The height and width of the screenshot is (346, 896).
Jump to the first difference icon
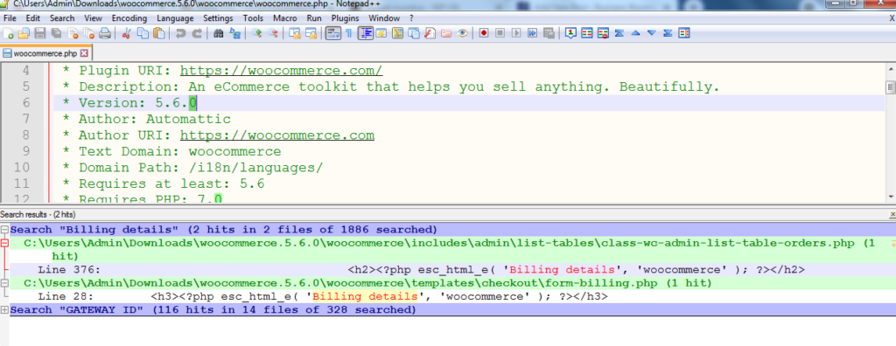click(619, 33)
